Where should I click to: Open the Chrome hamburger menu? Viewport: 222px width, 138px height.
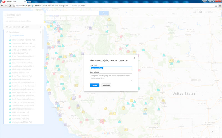click(x=220, y=6)
